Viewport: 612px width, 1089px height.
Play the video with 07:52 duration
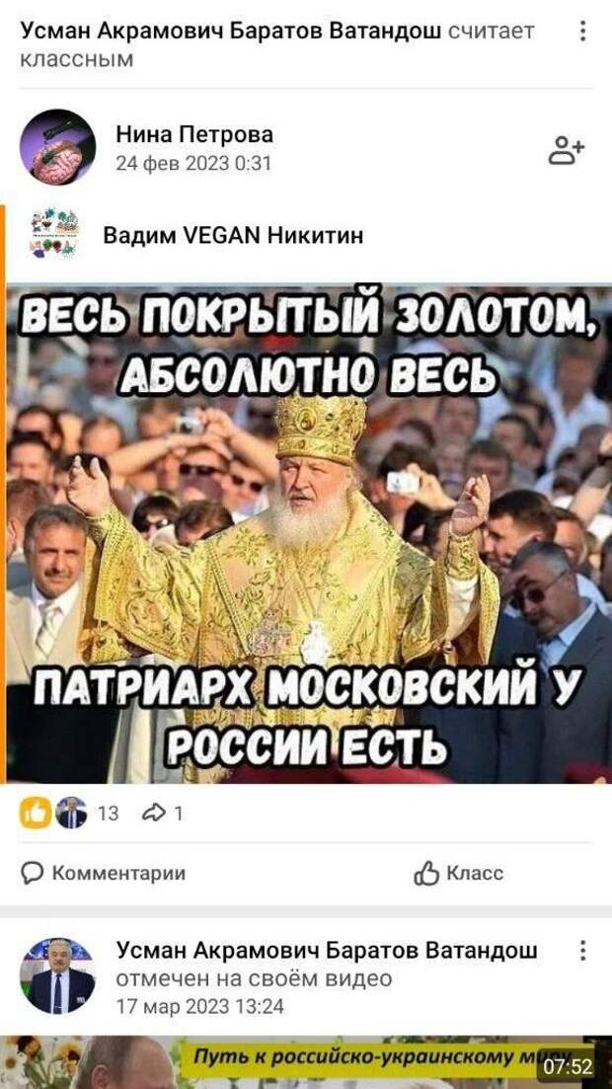[x=306, y=1062]
